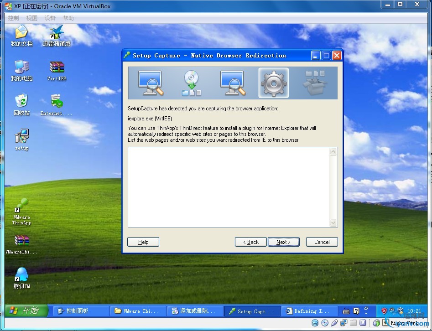
Task: Click the text box scrollbar down arrow
Action: [333, 222]
